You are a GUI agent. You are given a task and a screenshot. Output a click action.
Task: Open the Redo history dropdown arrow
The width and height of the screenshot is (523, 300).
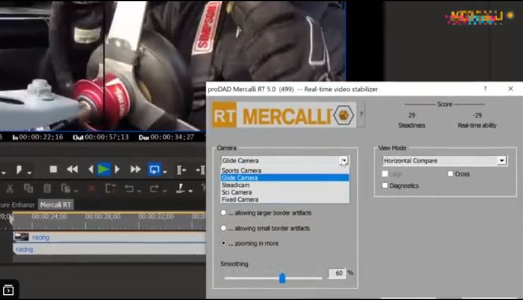165,191
